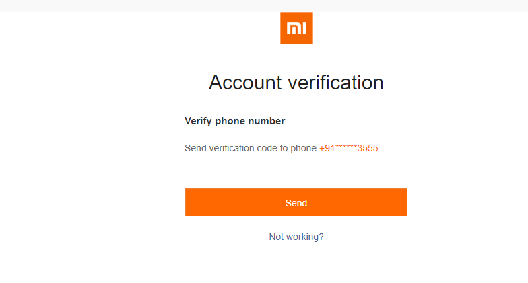Open the "Not working?" link
This screenshot has height=283, width=528.
pyautogui.click(x=296, y=237)
